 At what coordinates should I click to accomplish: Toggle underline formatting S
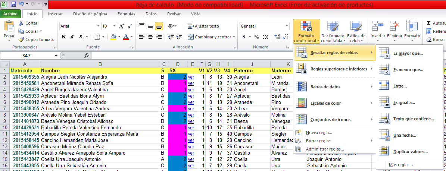81,37
